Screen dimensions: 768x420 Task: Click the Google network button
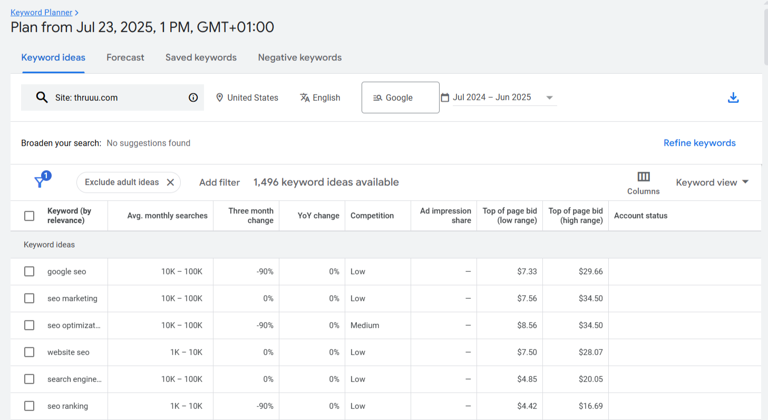click(401, 97)
